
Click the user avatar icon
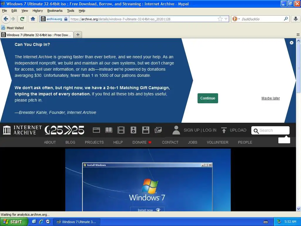click(x=176, y=130)
